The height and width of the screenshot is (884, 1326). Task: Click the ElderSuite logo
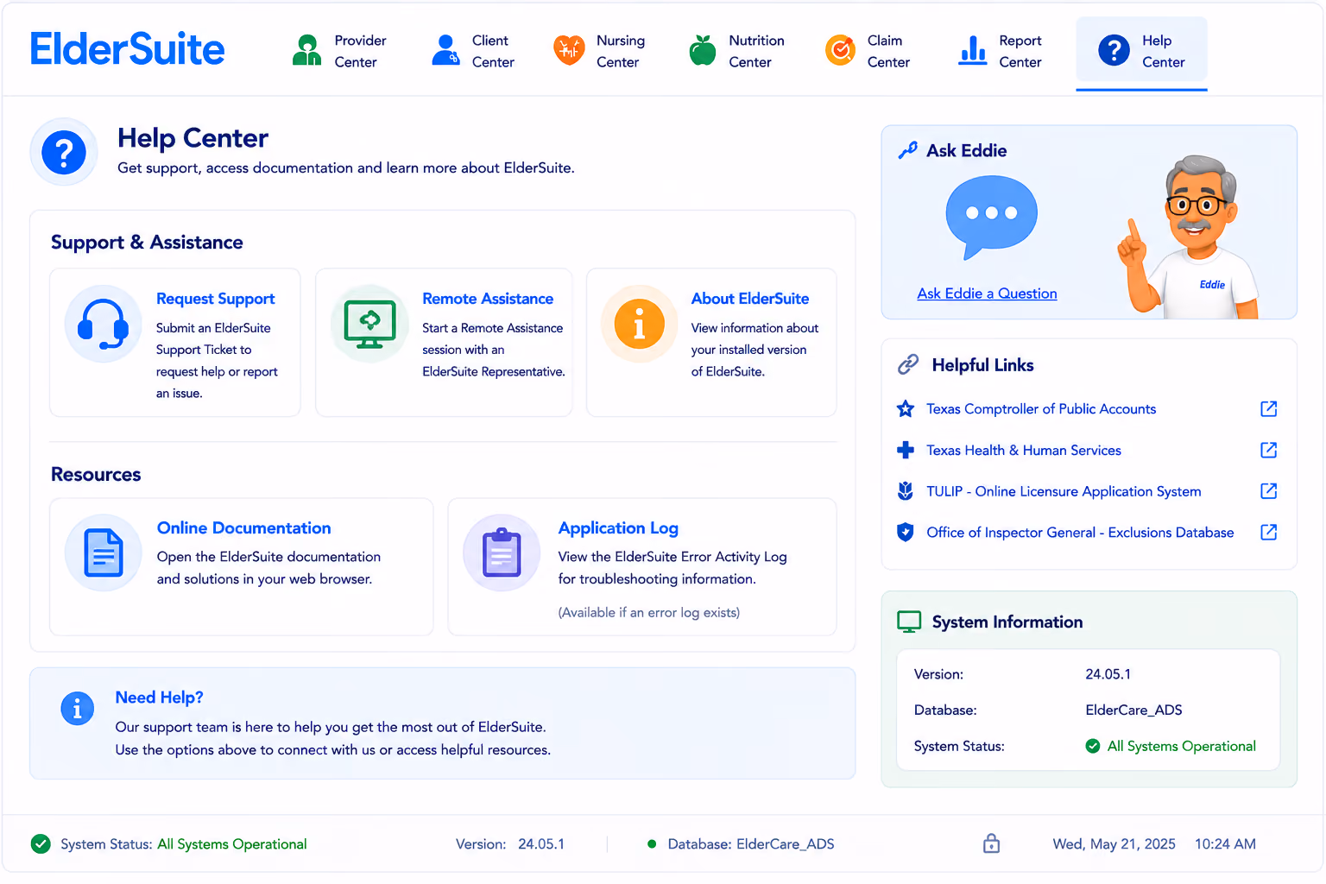pos(127,49)
